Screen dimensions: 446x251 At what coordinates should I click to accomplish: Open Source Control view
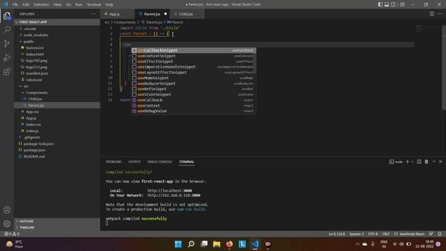point(7,43)
